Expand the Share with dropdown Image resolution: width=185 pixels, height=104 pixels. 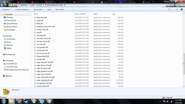click(38, 9)
